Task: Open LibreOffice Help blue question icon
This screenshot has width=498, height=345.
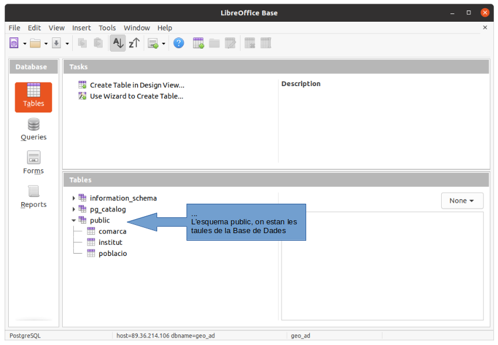Action: tap(179, 43)
